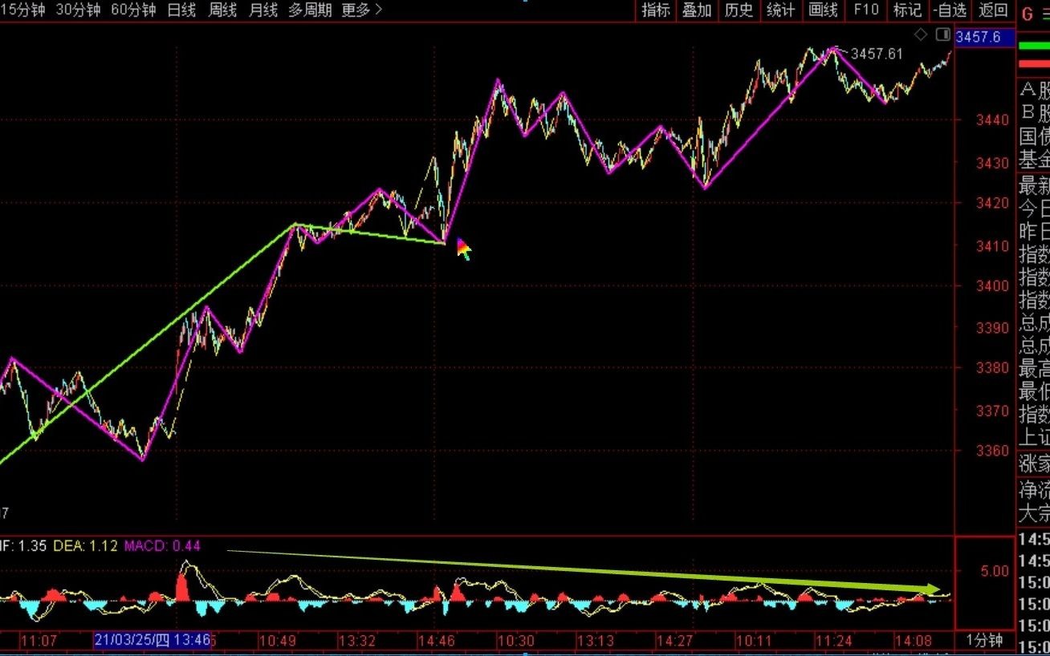Image resolution: width=1050 pixels, height=656 pixels.
Task: Click the 10:11 time axis label
Action: coord(753,641)
